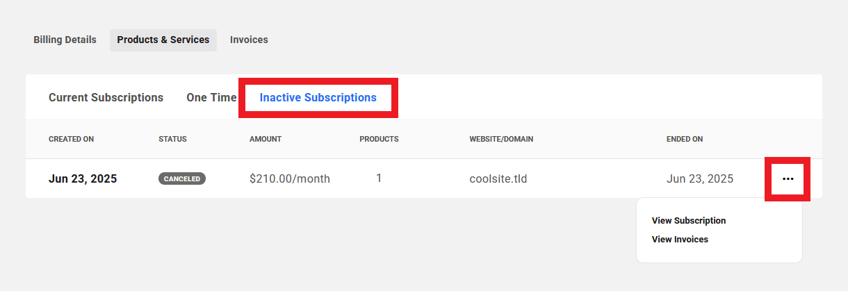Click the product count of 1
This screenshot has height=291, width=848.
tap(379, 178)
